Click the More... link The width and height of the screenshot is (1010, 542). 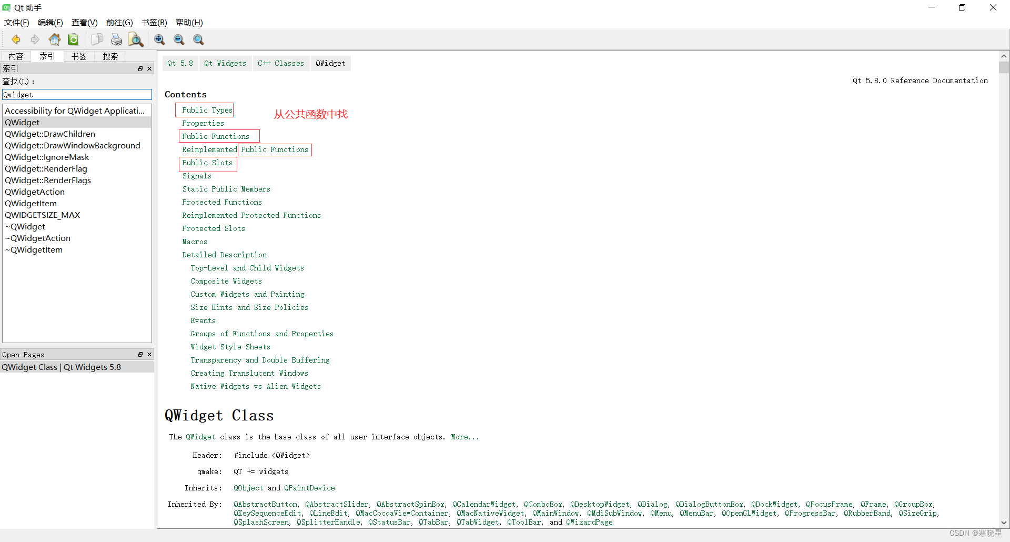click(465, 437)
